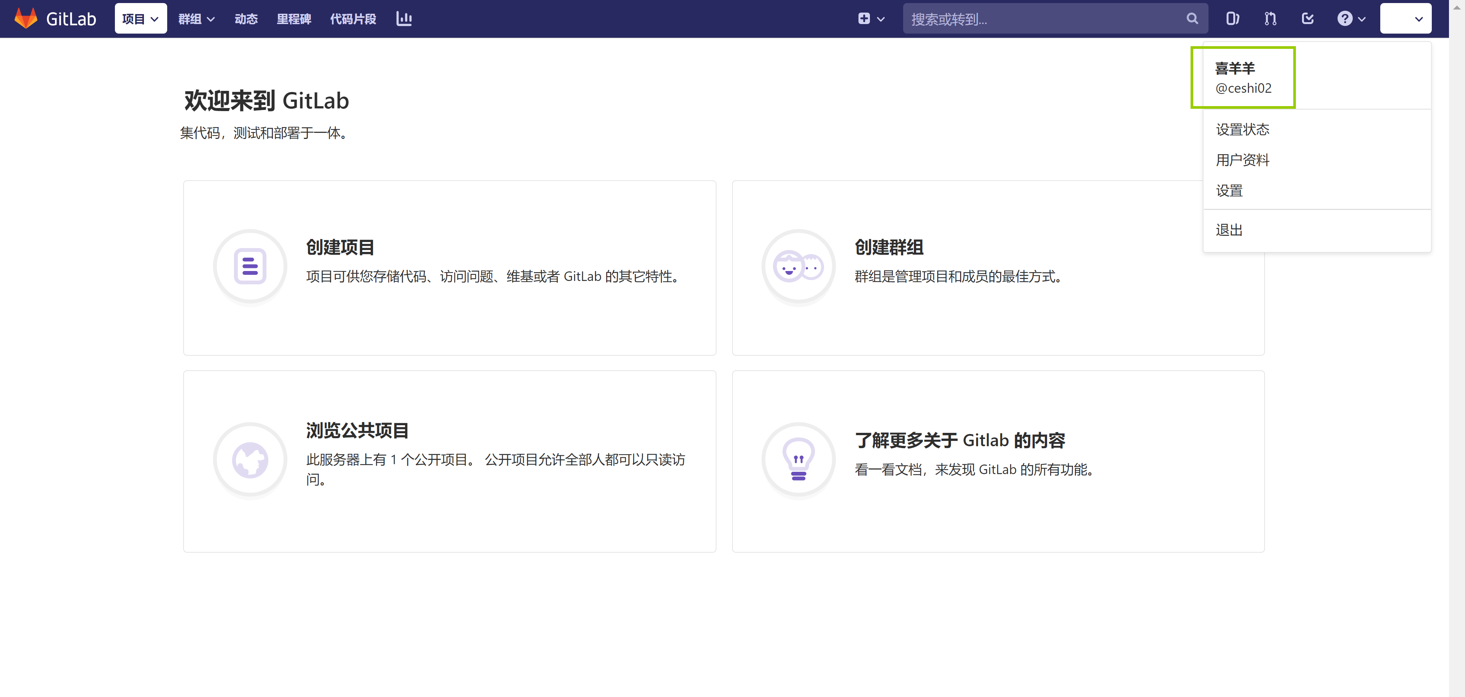
Task: Click the 欢迎来到 GitLab heading
Action: coord(266,101)
